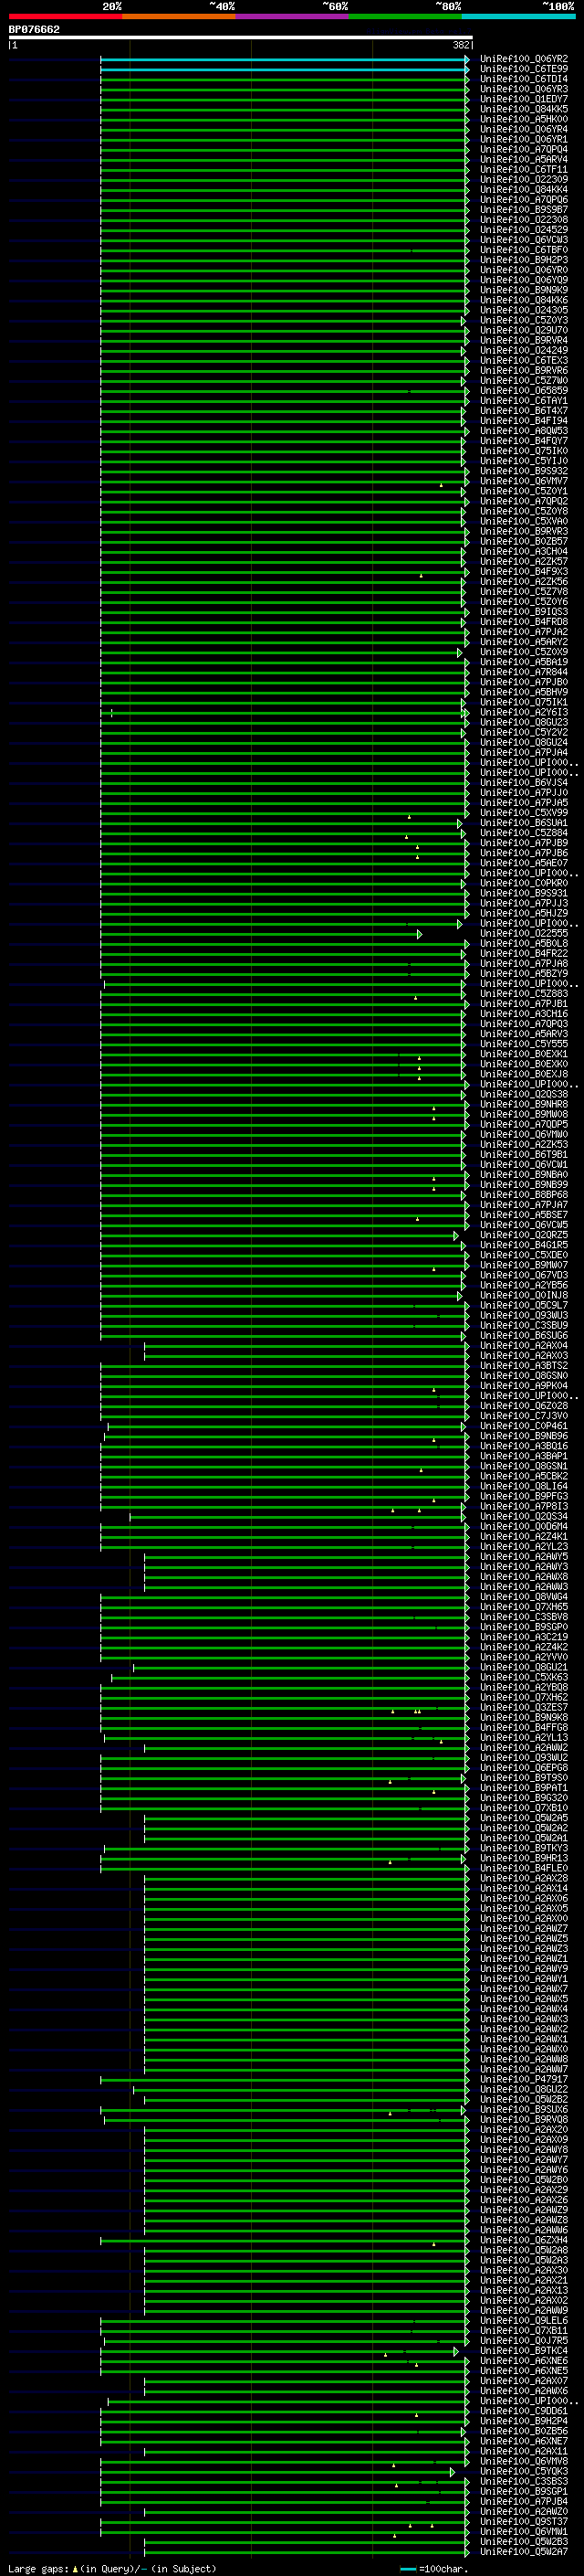Click the UniRef100_B4G1R5 hit
Image resolution: width=584 pixels, height=2576 pixels.
tap(524, 1246)
